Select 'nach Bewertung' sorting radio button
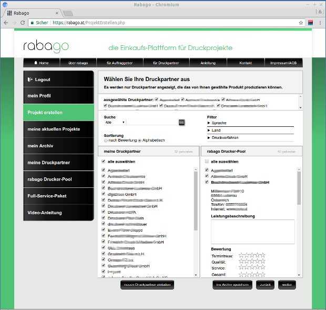326x310 pixels. pos(106,141)
